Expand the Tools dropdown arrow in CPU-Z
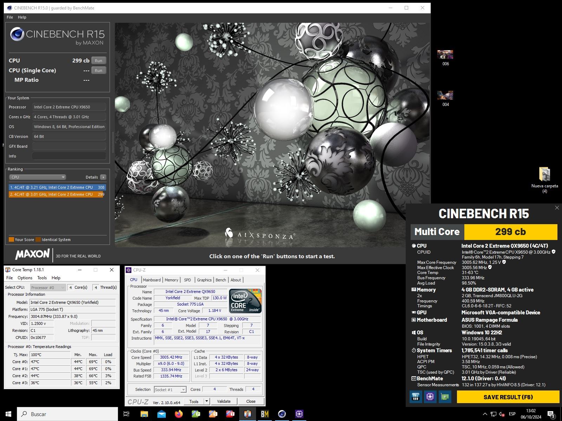Image resolution: width=562 pixels, height=421 pixels. (207, 401)
